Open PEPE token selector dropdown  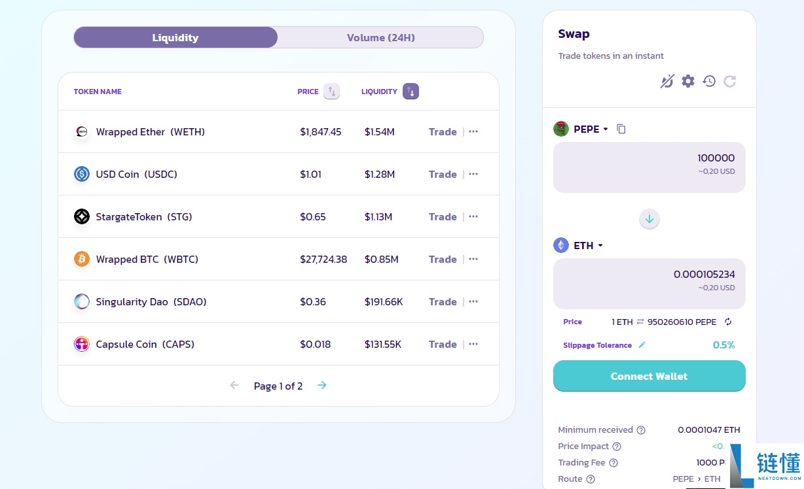tap(591, 129)
